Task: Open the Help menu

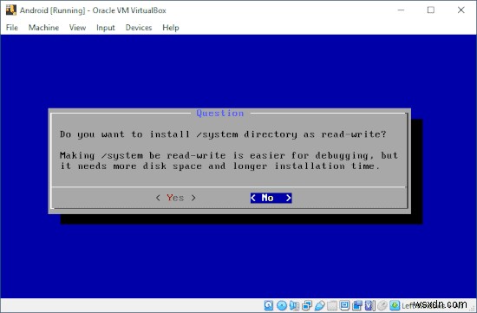Action: click(x=171, y=28)
